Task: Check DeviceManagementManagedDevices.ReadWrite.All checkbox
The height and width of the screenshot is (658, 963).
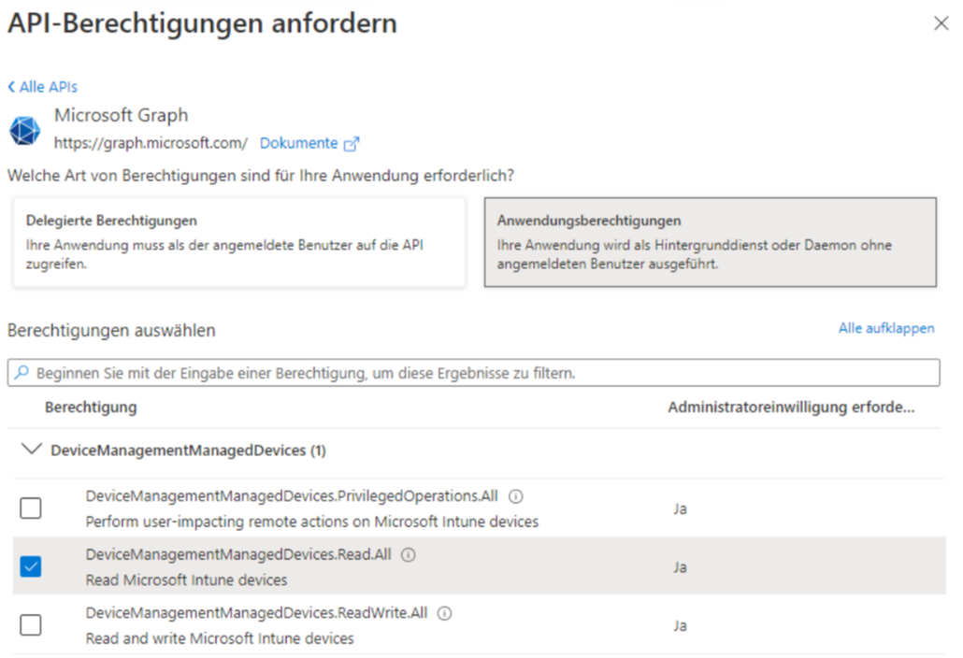Action: [31, 625]
